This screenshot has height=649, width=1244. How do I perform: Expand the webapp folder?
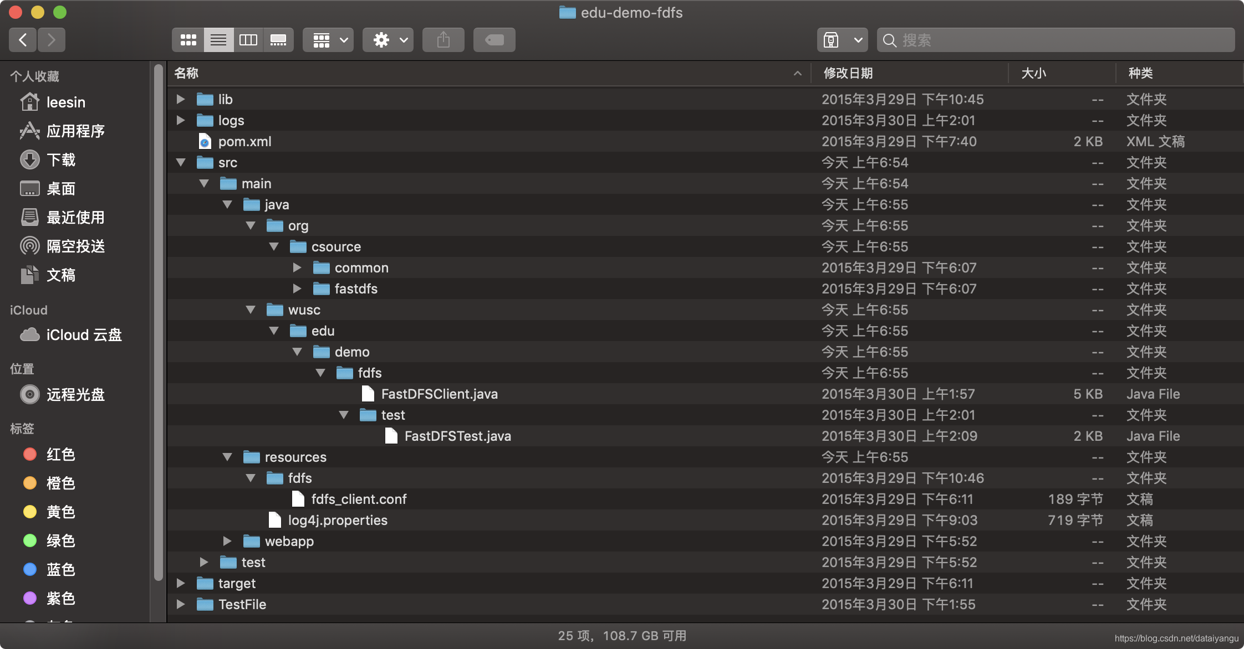(227, 541)
